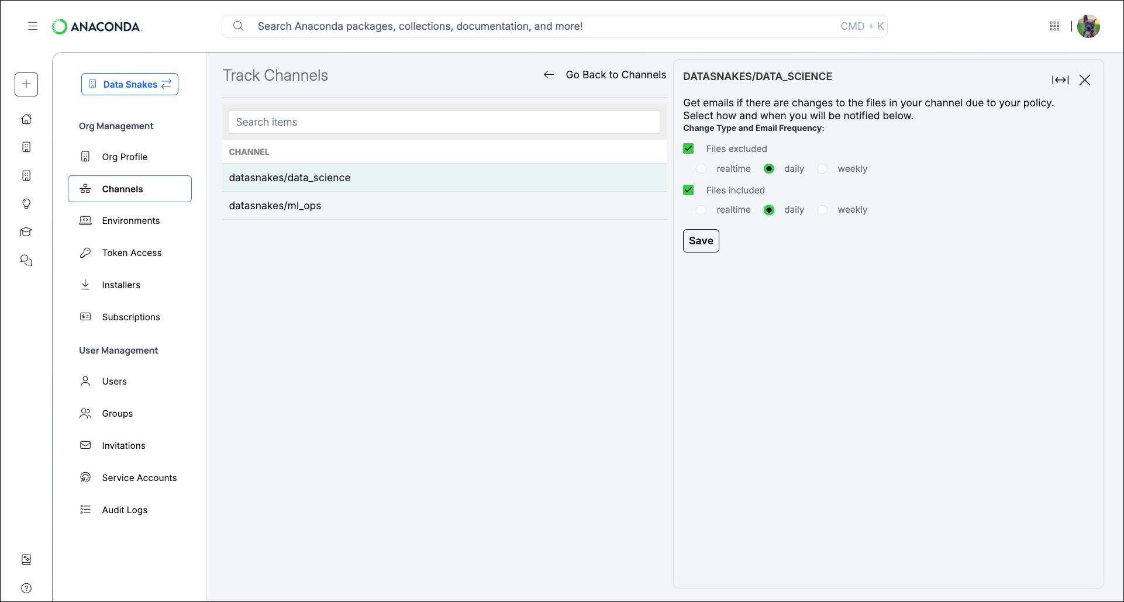Click the back arrow beside Go Back to Channels
Viewport: 1124px width, 602px height.
(x=549, y=75)
